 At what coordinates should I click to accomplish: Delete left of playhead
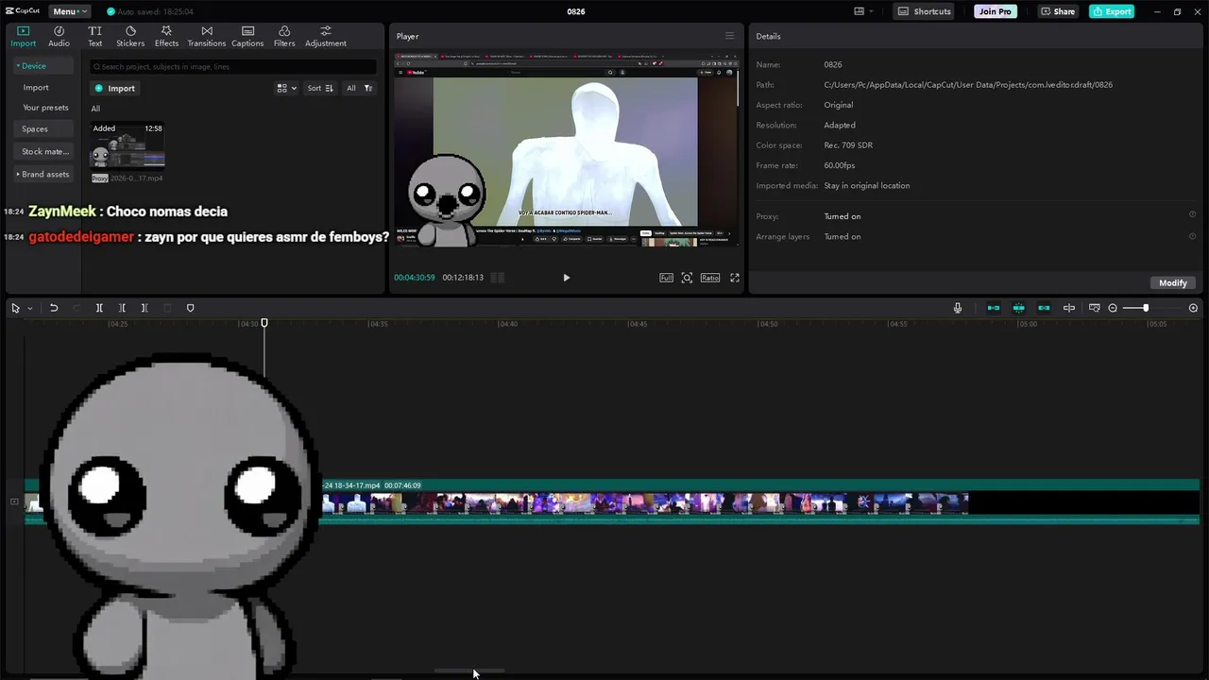coord(122,308)
